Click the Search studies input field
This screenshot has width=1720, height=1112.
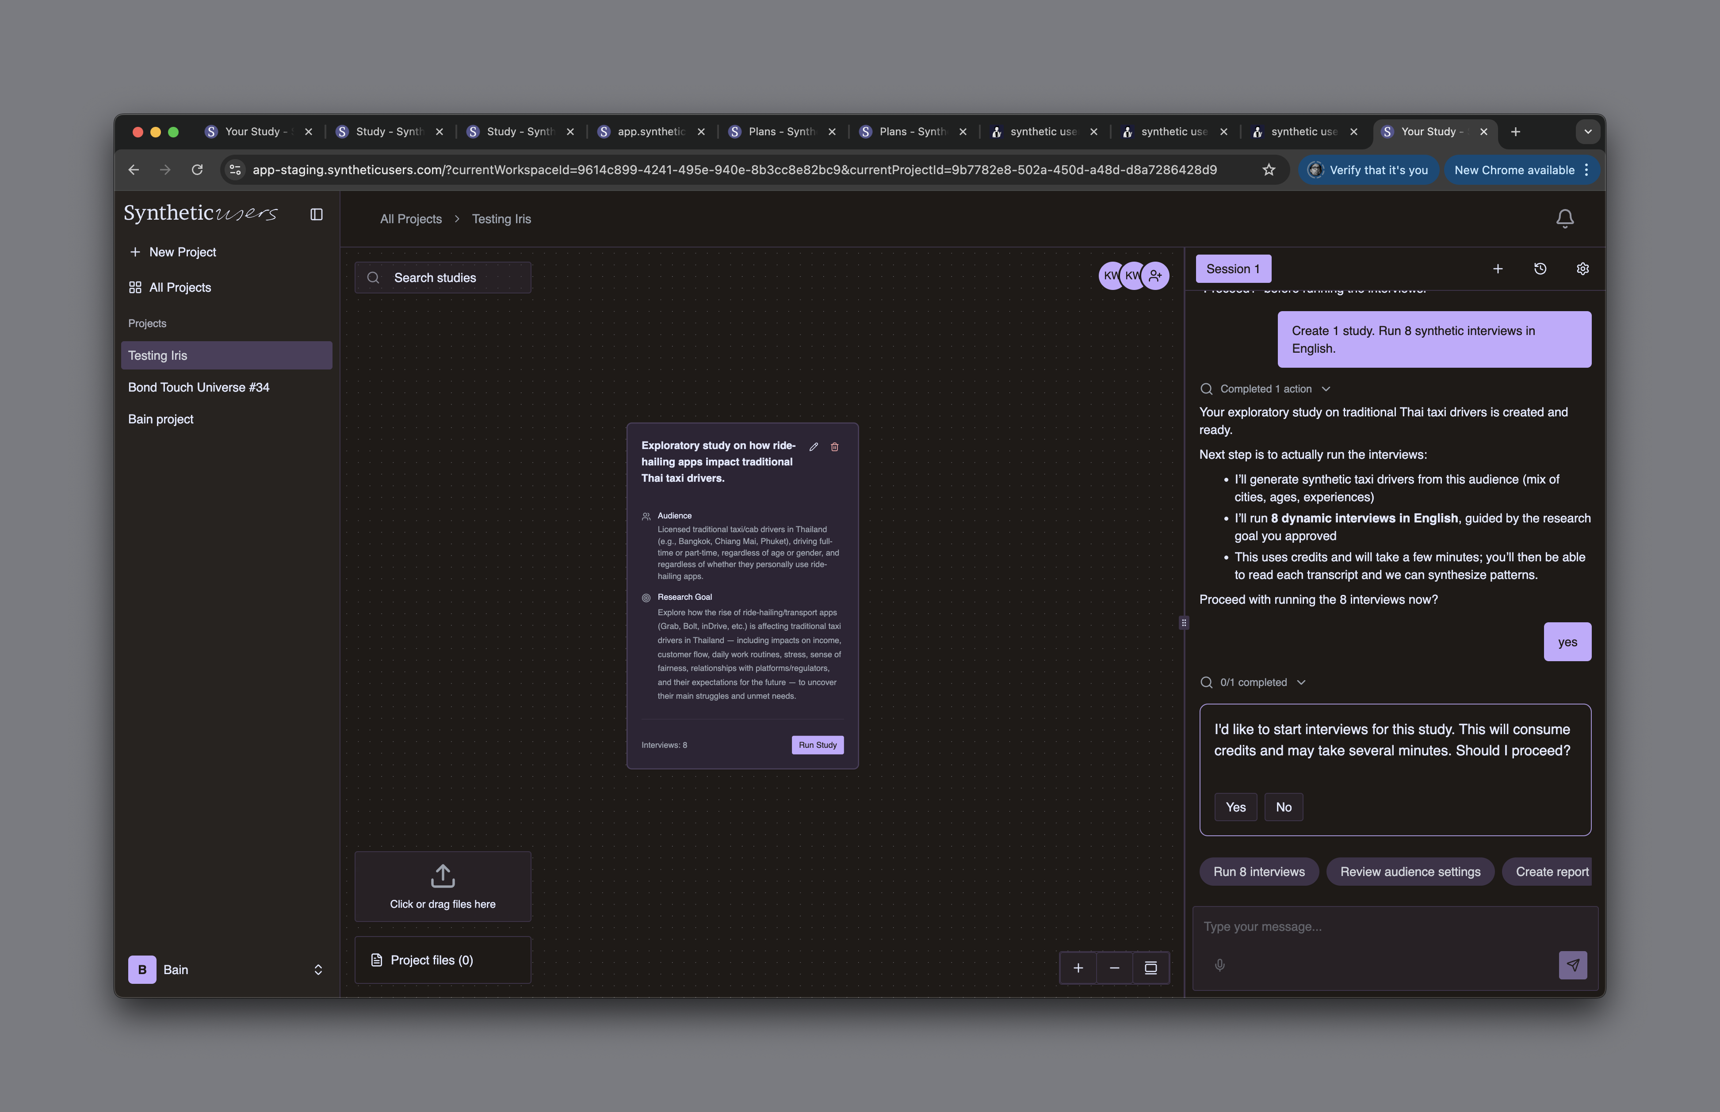[x=442, y=278]
